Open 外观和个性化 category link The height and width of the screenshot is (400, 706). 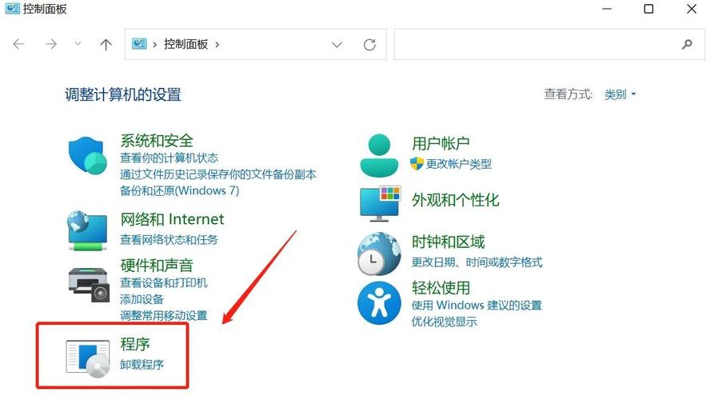click(x=455, y=199)
